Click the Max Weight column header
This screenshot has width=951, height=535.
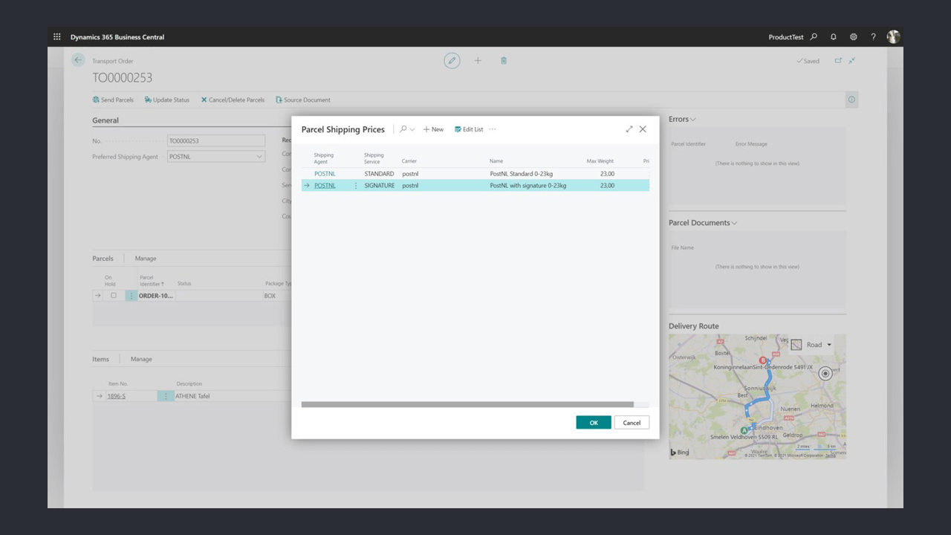click(600, 161)
